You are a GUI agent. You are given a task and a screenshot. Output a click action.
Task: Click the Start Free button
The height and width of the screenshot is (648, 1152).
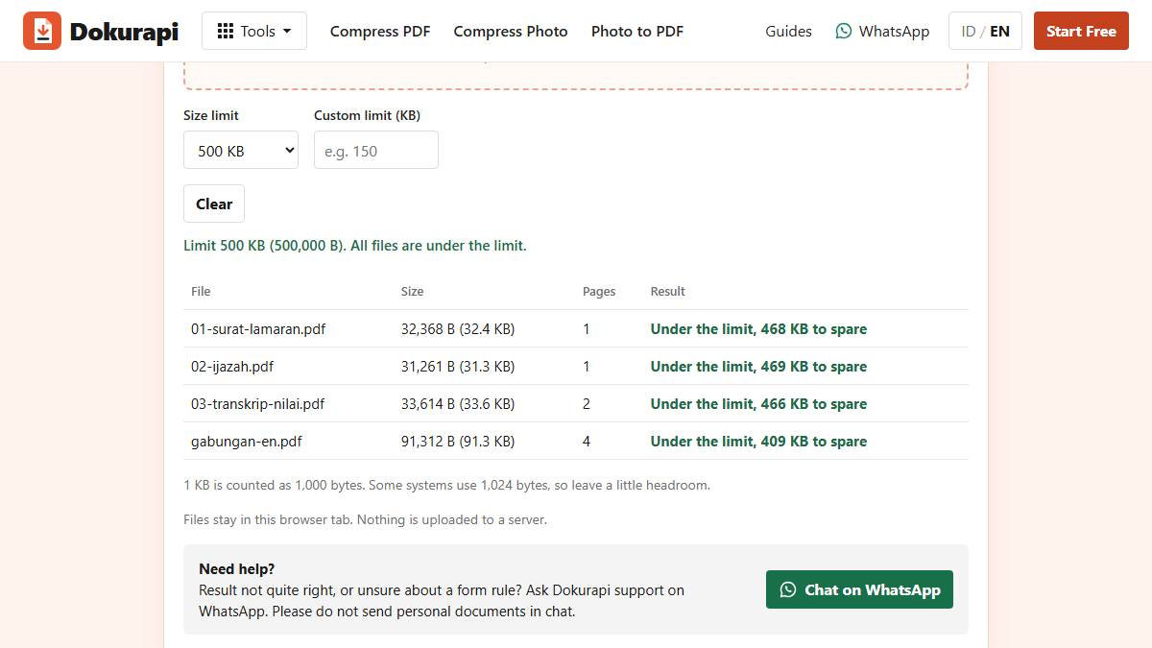coord(1081,31)
